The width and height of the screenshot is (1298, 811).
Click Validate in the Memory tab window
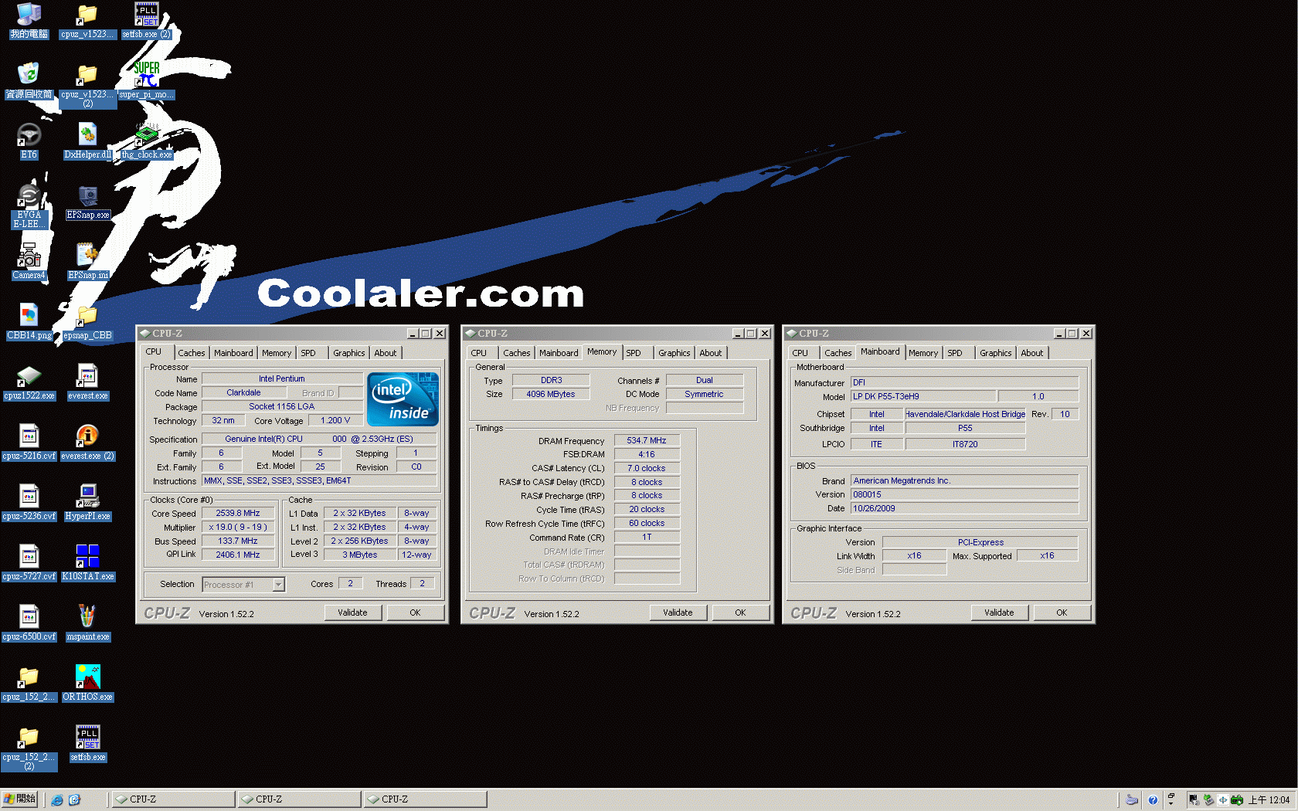click(x=678, y=612)
